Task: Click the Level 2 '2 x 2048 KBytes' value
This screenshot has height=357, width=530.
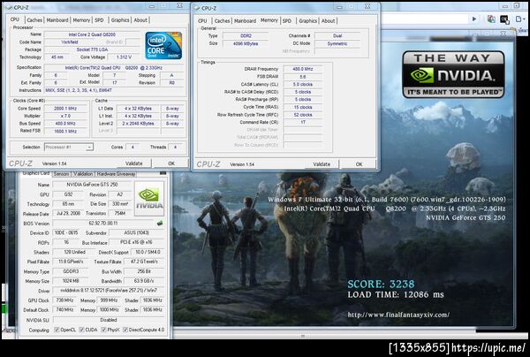Action: 138,124
